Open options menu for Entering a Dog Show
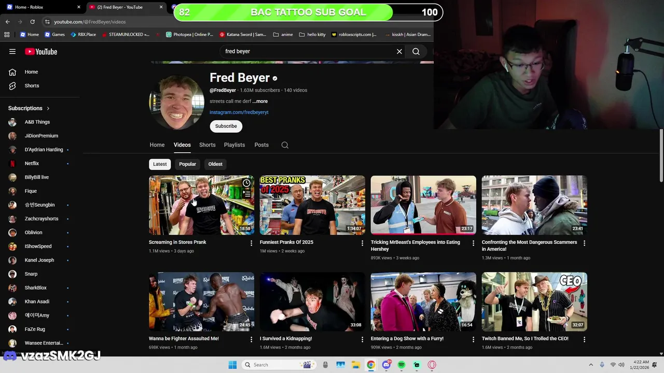Viewport: 664px width, 373px height. (473, 339)
